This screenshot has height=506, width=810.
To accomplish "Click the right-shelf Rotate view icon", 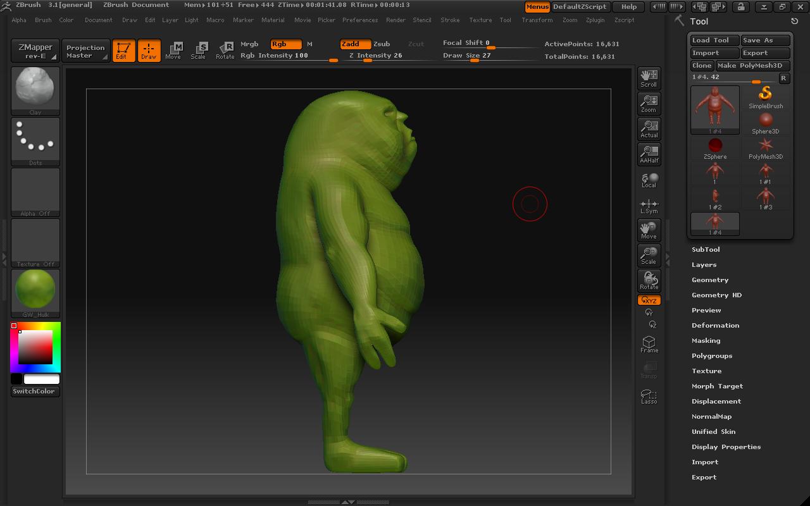I will tap(649, 280).
